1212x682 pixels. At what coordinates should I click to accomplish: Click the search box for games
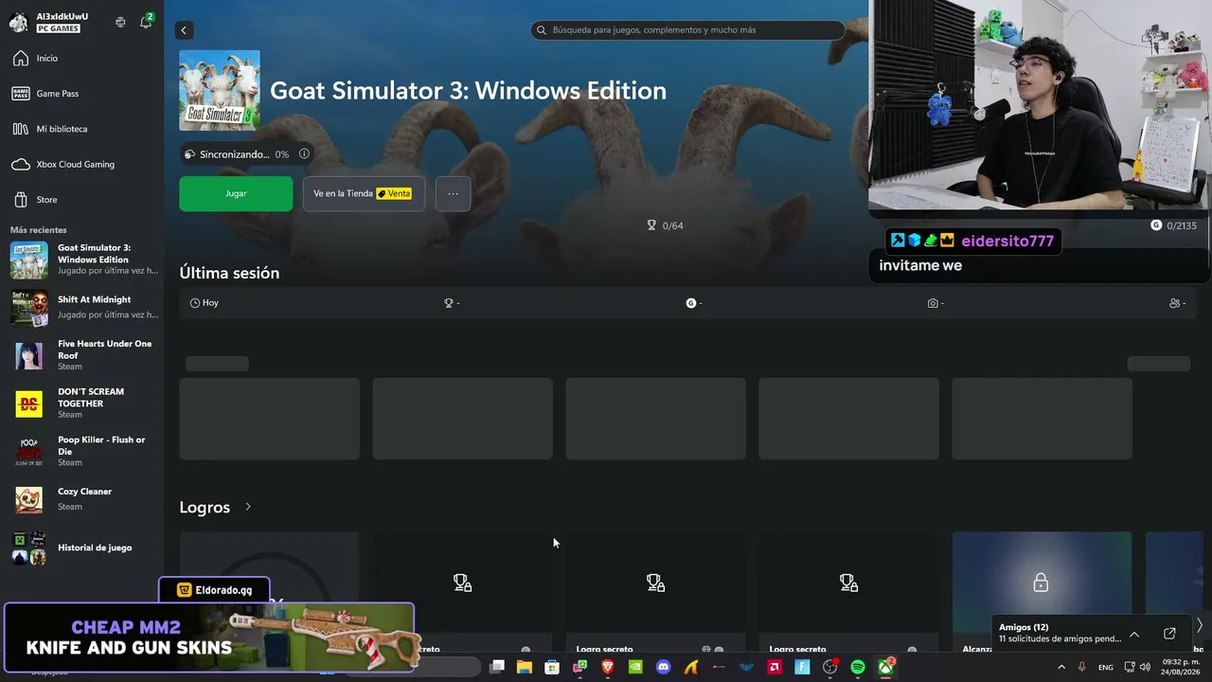687,30
